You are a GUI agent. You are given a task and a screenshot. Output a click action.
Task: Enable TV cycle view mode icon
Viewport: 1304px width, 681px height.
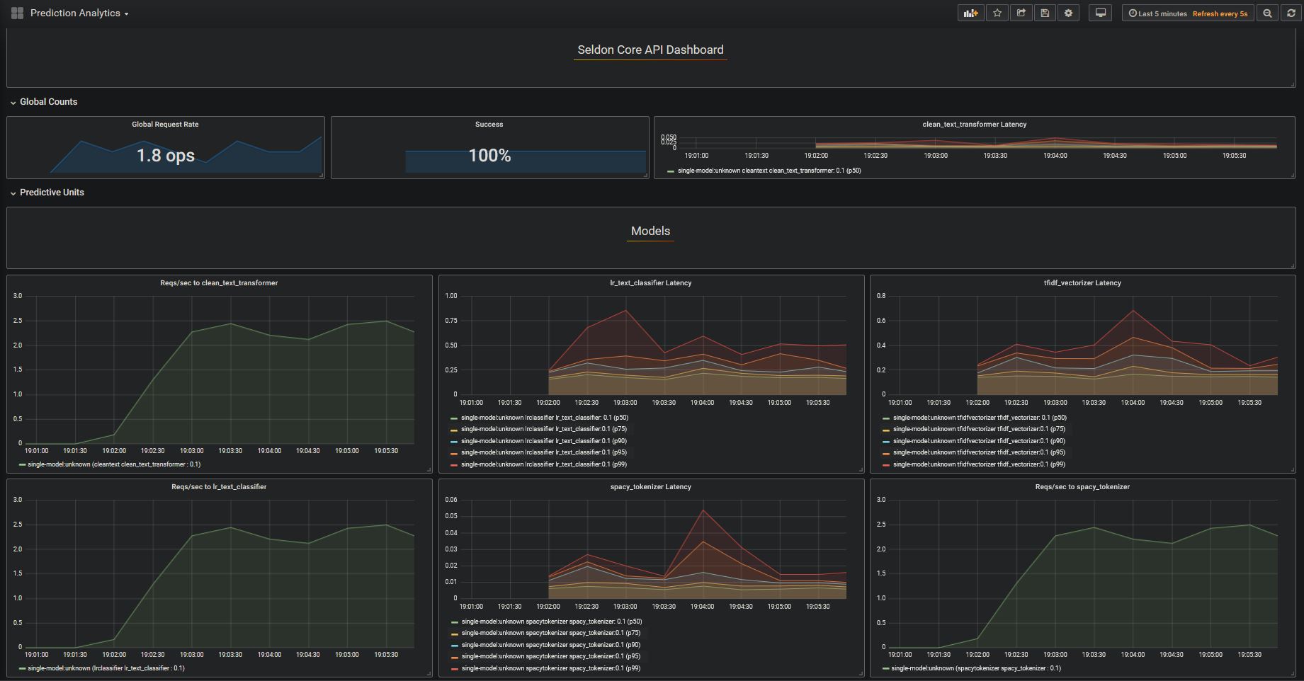point(1100,13)
